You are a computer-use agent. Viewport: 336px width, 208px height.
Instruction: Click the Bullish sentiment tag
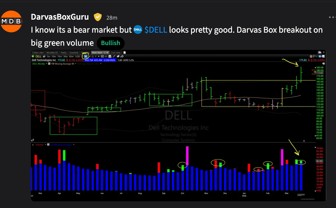(x=111, y=43)
